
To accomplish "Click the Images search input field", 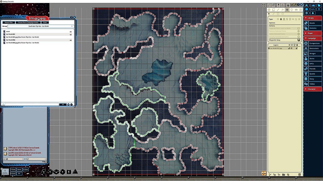I will (x=32, y=104).
